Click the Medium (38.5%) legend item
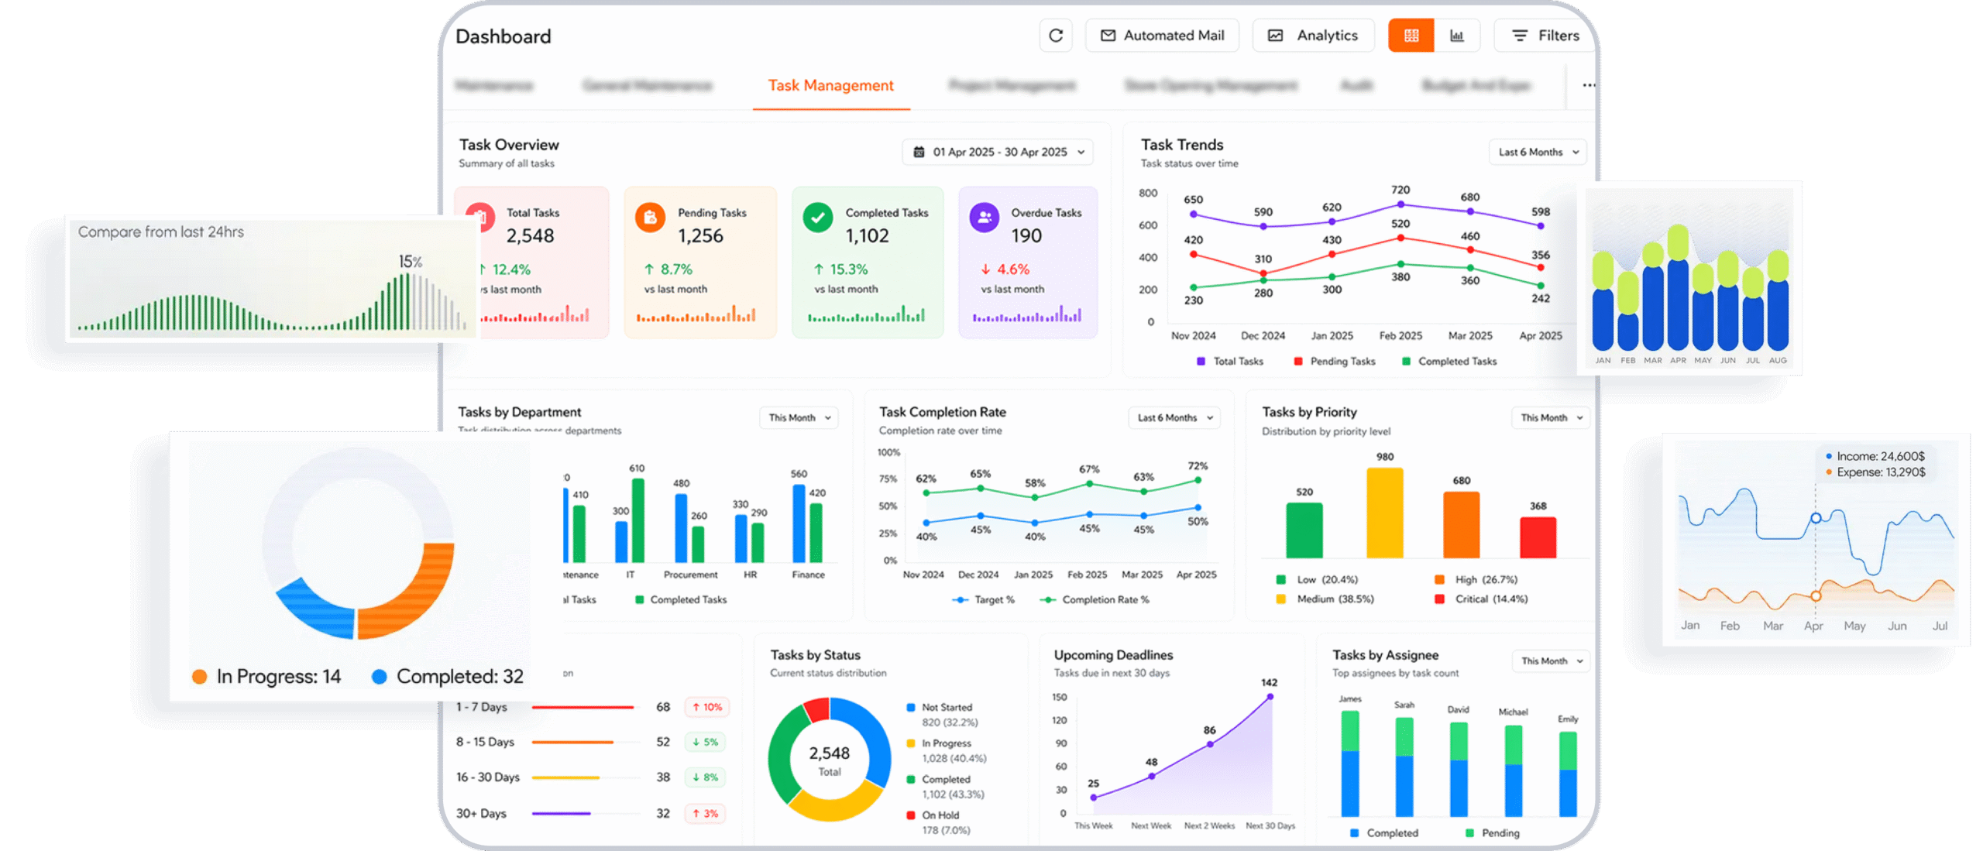The width and height of the screenshot is (1983, 851). pyautogui.click(x=1325, y=599)
